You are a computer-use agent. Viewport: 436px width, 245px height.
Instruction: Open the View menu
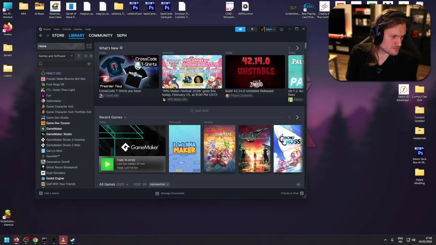click(x=57, y=29)
